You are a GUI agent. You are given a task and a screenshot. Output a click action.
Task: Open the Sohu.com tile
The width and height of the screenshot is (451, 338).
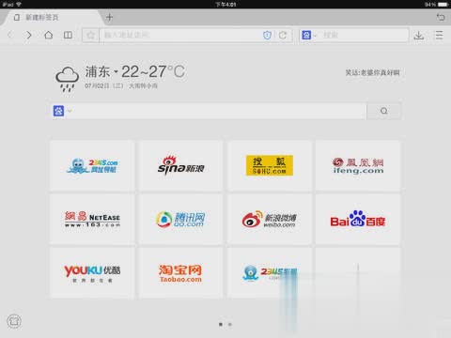[x=270, y=165]
